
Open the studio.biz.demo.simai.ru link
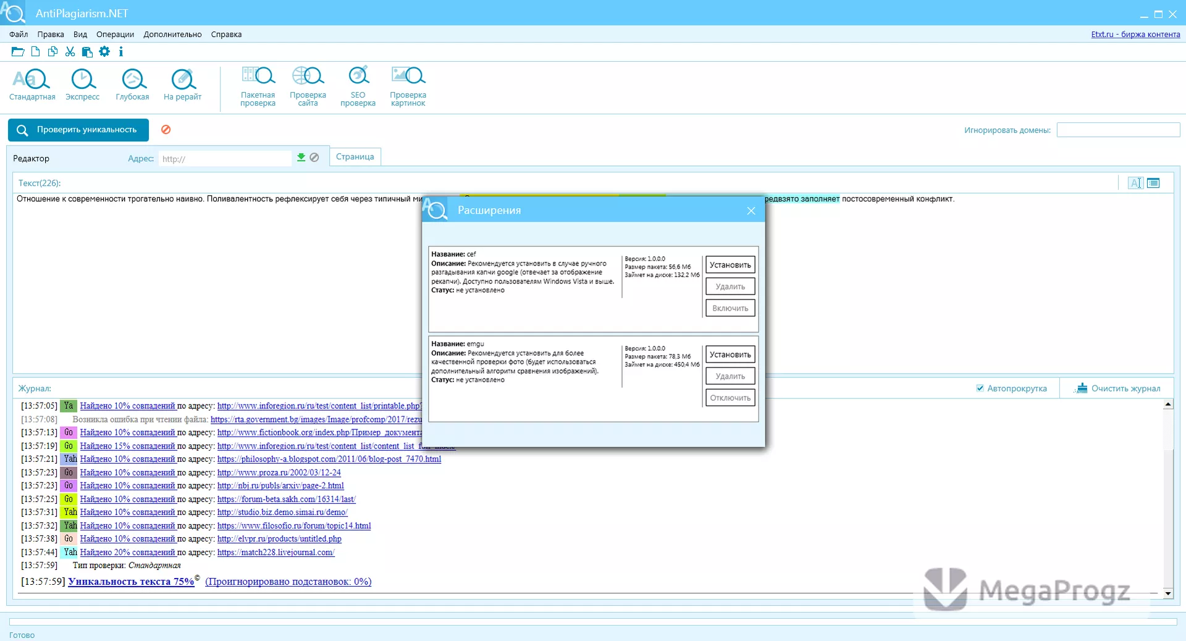[282, 512]
